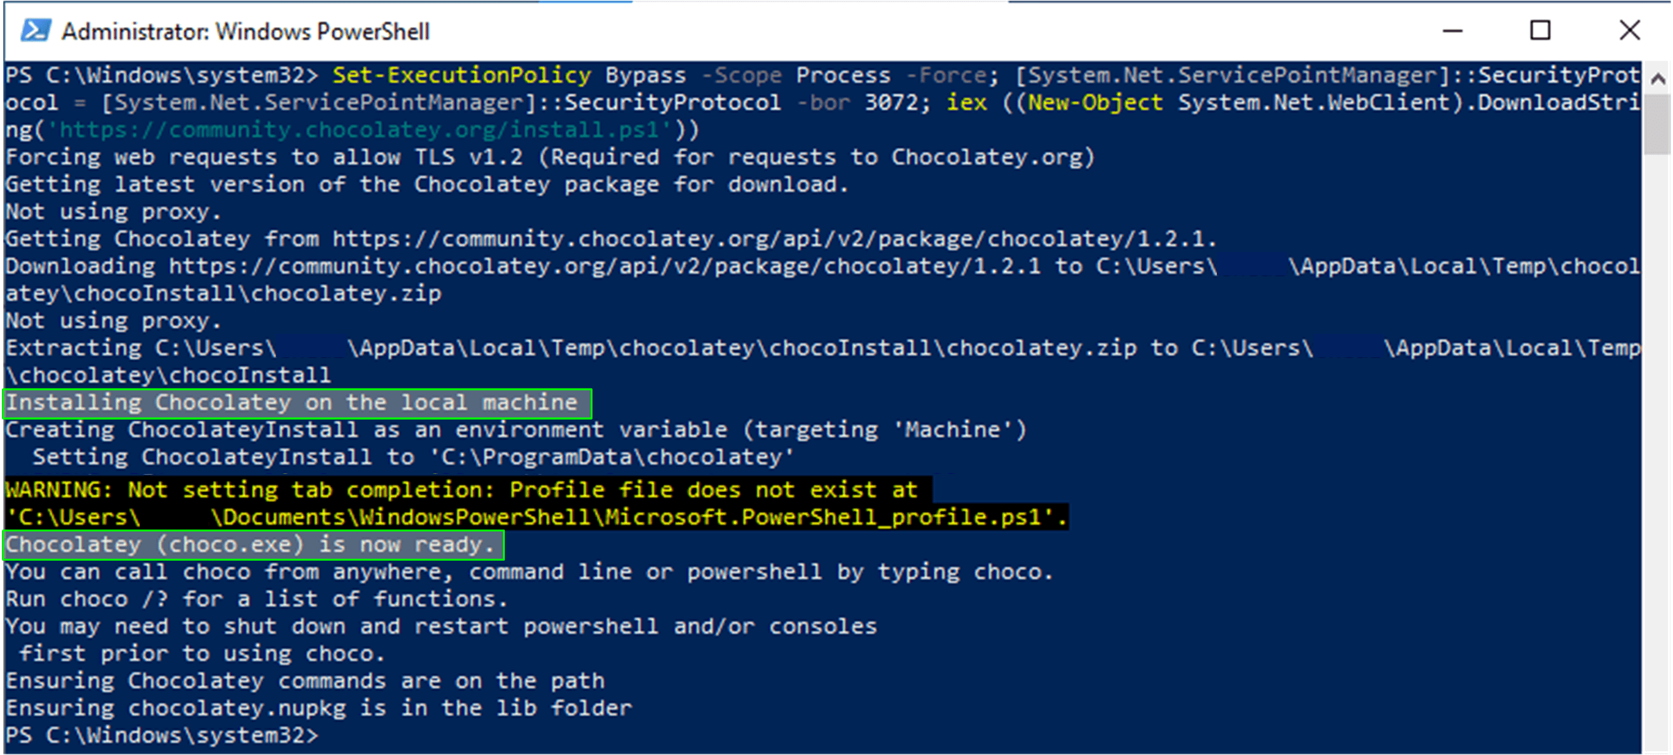The image size is (1673, 755).
Task: Click the highlighted choco.exe is now ready line
Action: (253, 545)
